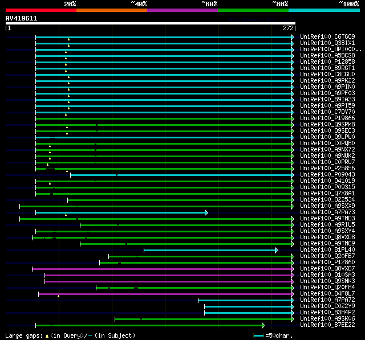Open hit UniRef100_P12858
Screen dimensions: 365x340
tap(327, 62)
